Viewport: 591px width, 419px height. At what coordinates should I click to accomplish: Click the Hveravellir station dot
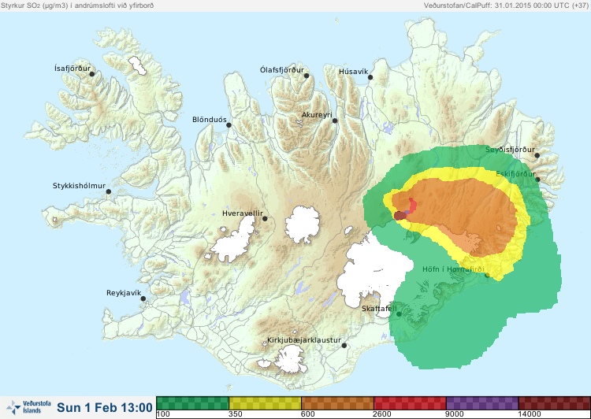(x=265, y=218)
